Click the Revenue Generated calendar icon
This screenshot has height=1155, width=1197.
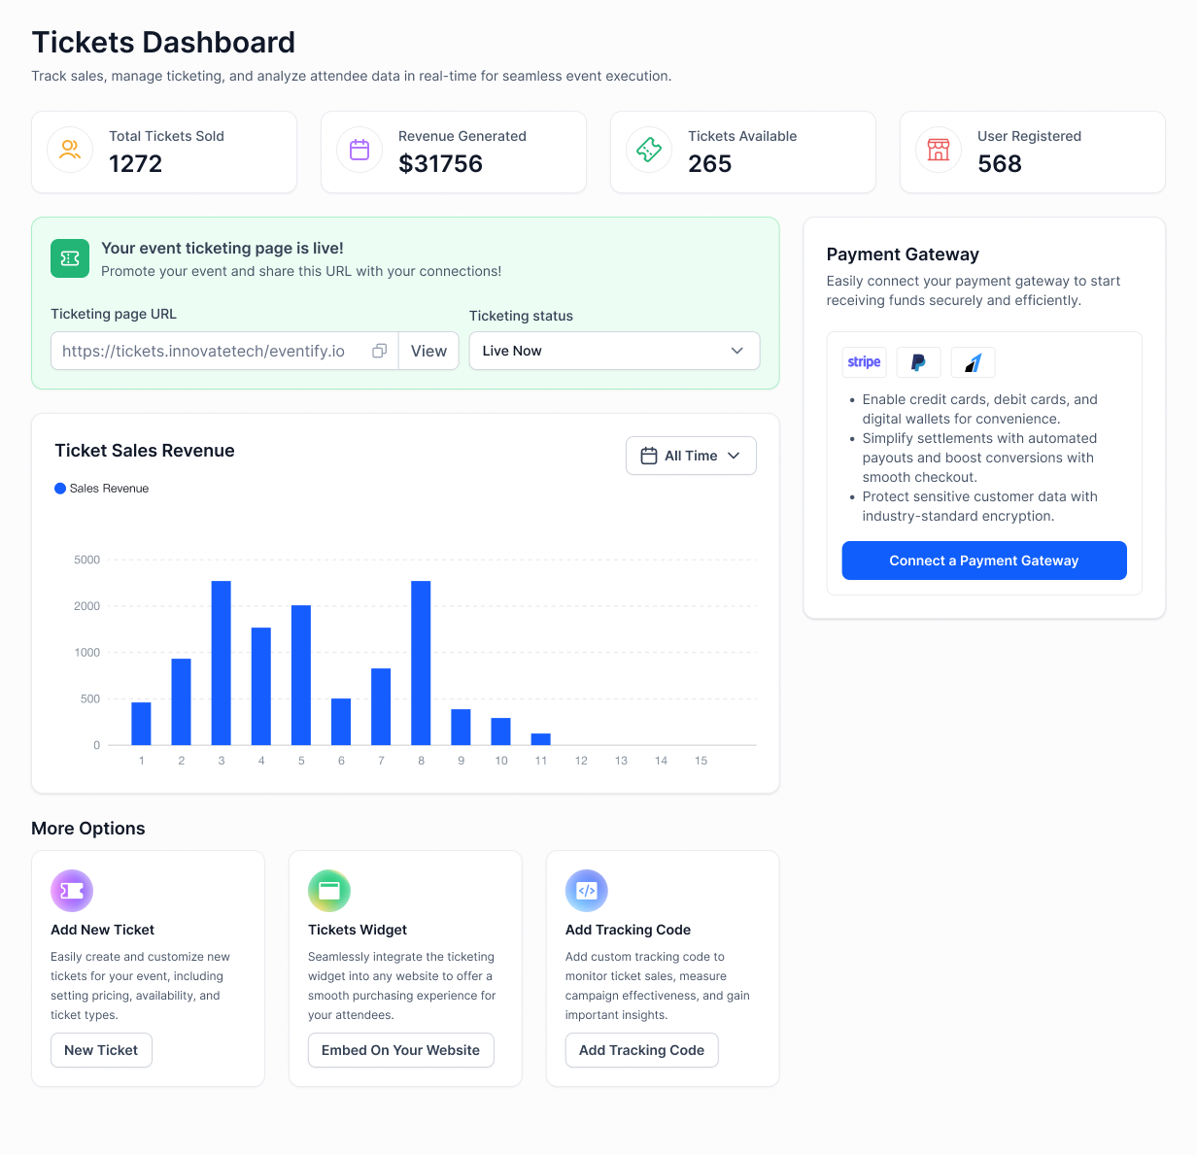pyautogui.click(x=359, y=150)
